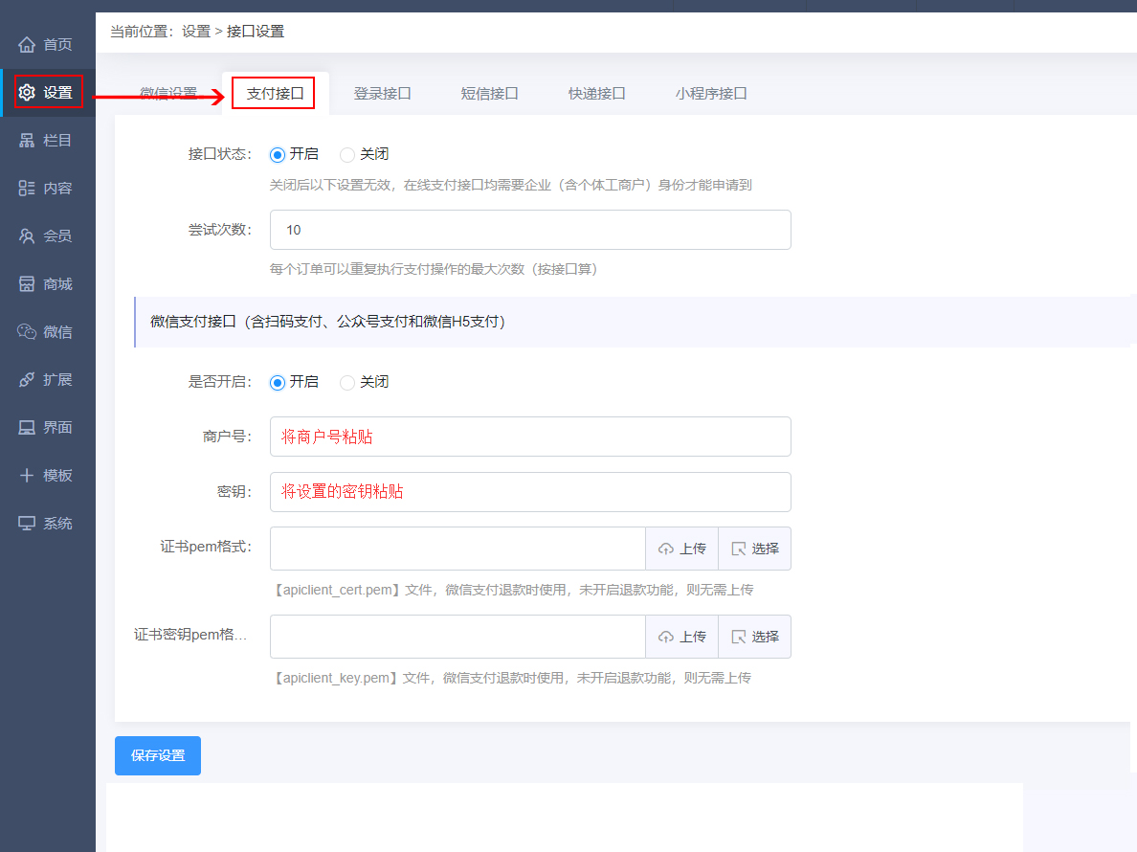The width and height of the screenshot is (1137, 852).
Task: Click 上传 for 证书pem格式
Action: 682,549
